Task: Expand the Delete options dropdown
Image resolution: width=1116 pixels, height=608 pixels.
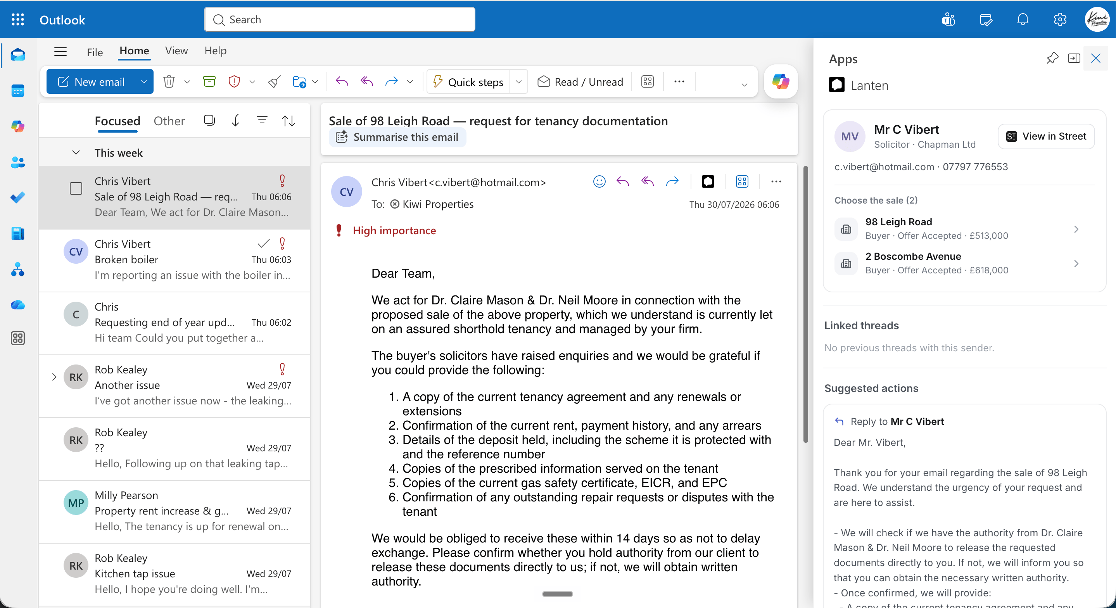Action: tap(187, 81)
